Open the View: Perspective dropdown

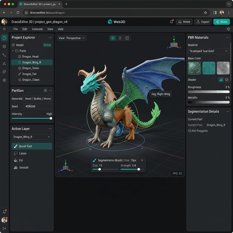[x=72, y=38]
